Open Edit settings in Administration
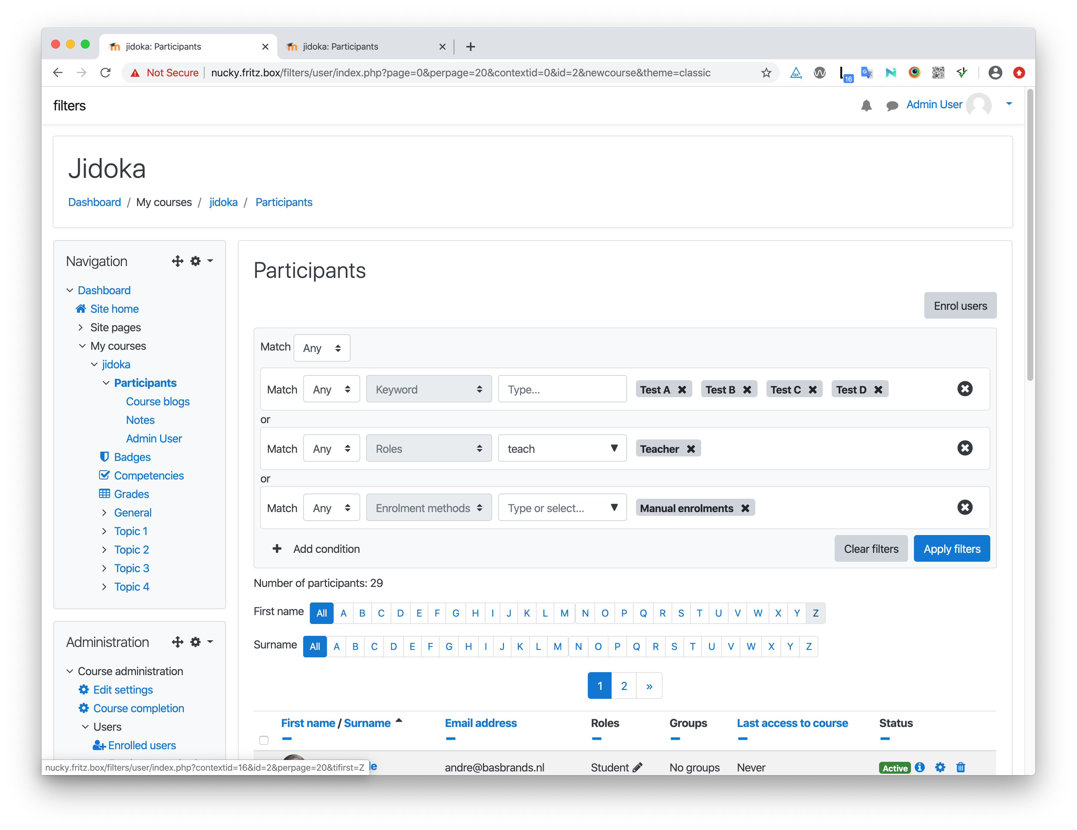This screenshot has width=1077, height=830. [123, 690]
